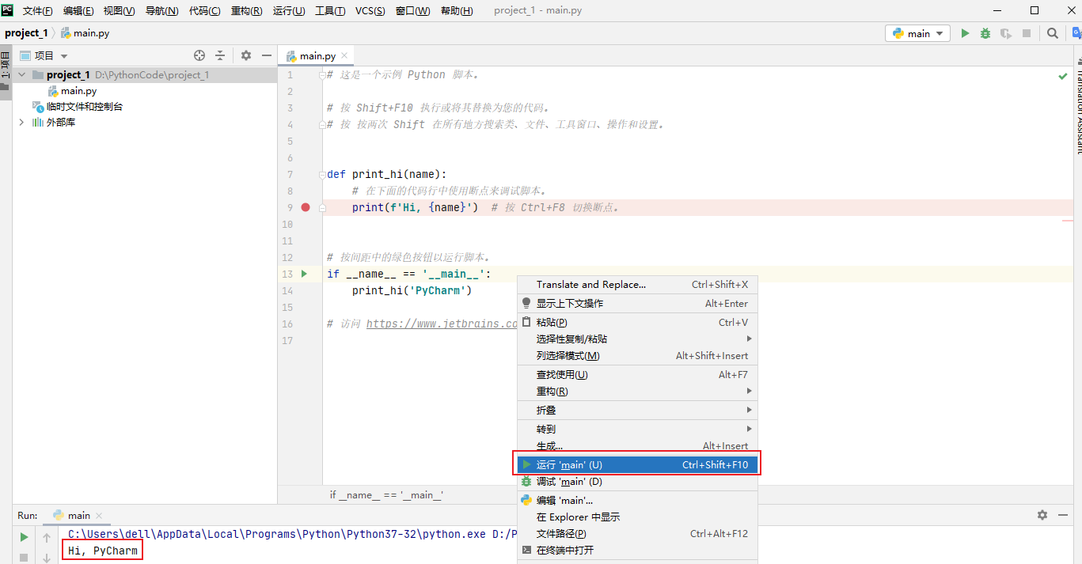1082x564 pixels.
Task: Expand the 外部库 tree node
Action: click(x=21, y=122)
